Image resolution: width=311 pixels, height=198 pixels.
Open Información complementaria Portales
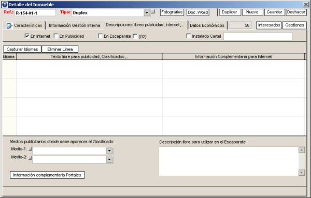coord(47,175)
